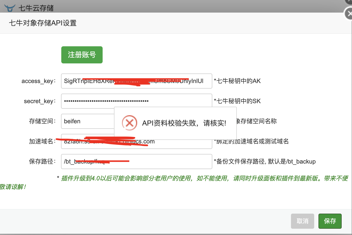Click the 存储空间 field containing beifen

pyautogui.click(x=88, y=121)
